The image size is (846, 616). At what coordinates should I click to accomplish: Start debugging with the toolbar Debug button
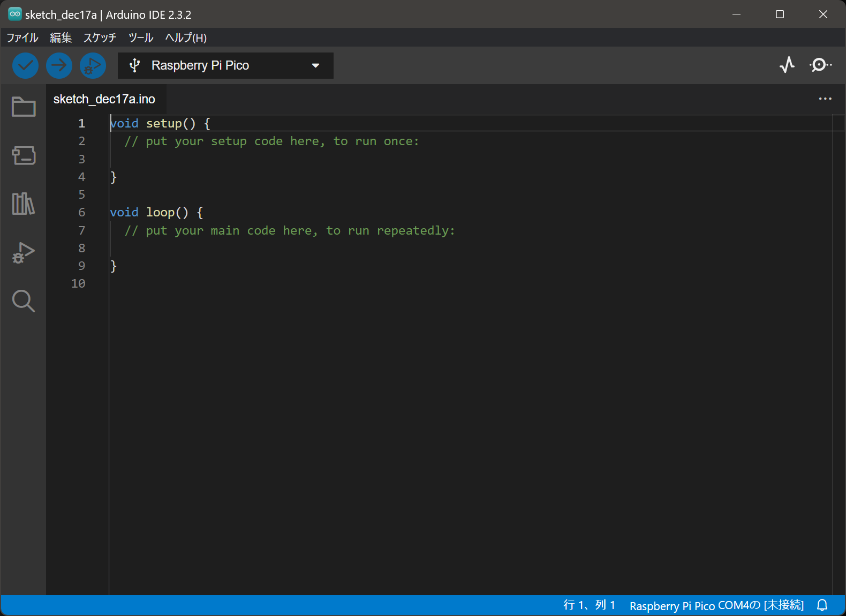(x=93, y=66)
